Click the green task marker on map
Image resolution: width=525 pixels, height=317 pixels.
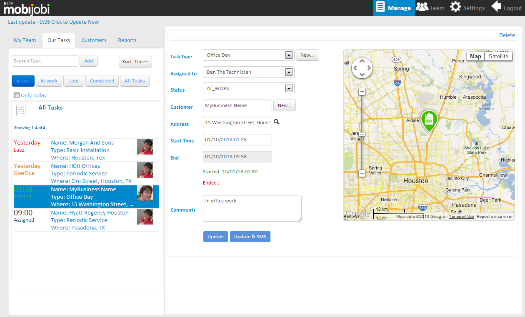[x=429, y=120]
